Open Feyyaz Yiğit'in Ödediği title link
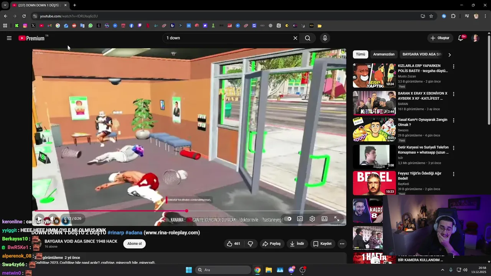 point(420,176)
